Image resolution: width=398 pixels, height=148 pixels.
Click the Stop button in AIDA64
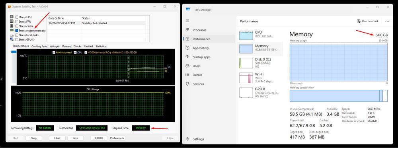(x=34, y=138)
